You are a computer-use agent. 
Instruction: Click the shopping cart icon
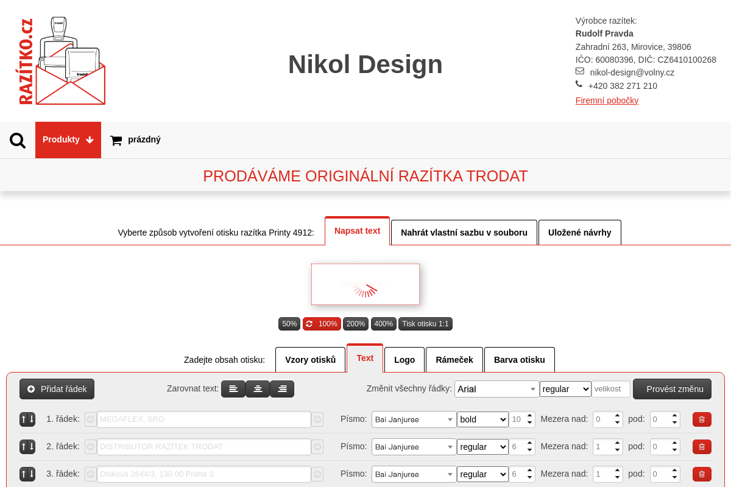[116, 141]
